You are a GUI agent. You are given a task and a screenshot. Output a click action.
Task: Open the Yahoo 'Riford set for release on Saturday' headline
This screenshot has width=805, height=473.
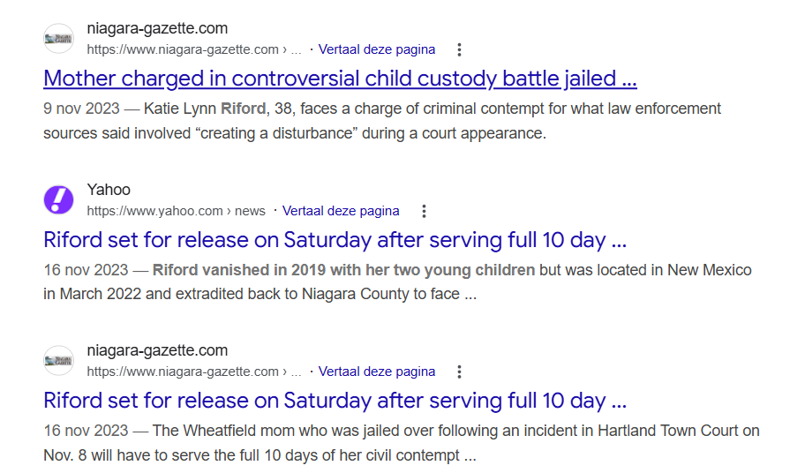click(335, 240)
